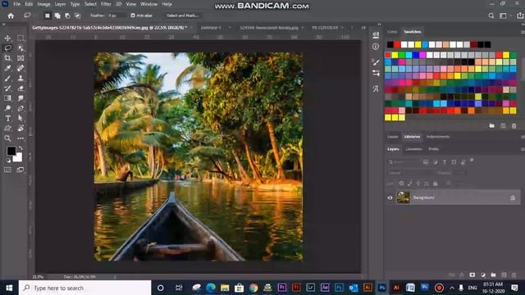
Task: Select the History Brush tool
Action: pyautogui.click(x=7, y=88)
